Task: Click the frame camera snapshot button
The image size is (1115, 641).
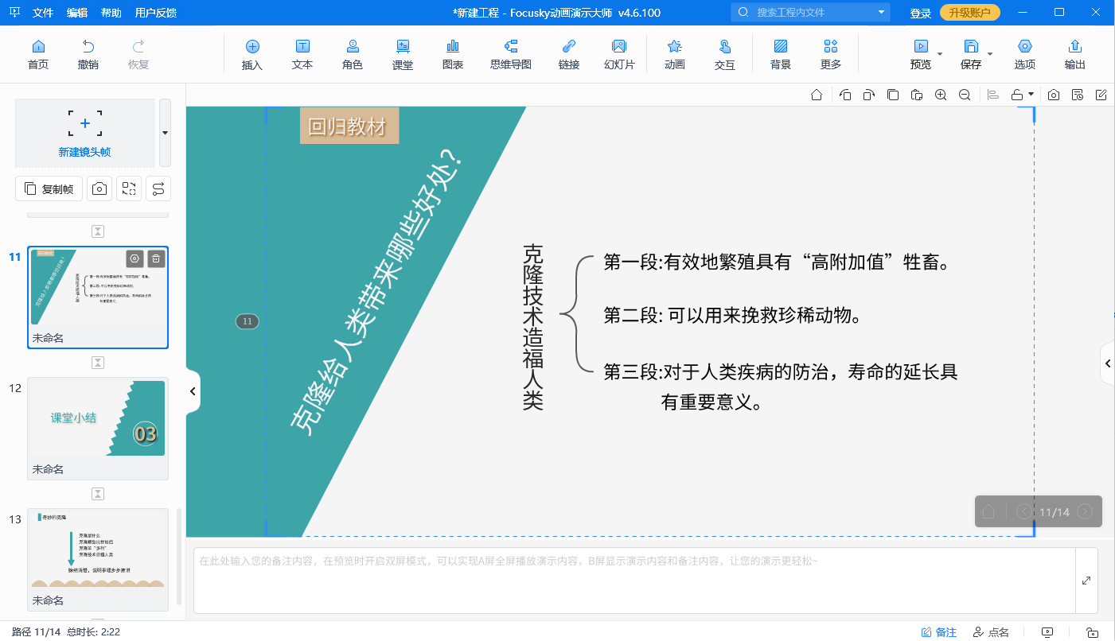Action: click(99, 188)
